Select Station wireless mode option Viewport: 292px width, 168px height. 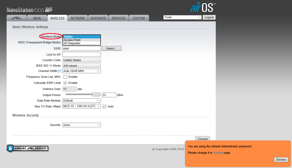[x=82, y=37]
